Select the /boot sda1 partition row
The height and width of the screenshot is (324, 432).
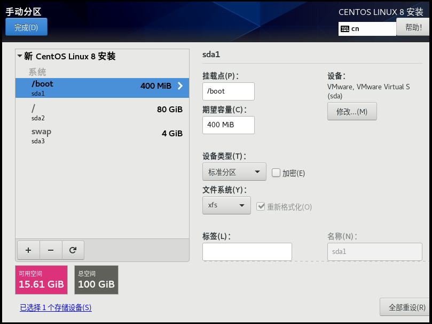point(102,88)
